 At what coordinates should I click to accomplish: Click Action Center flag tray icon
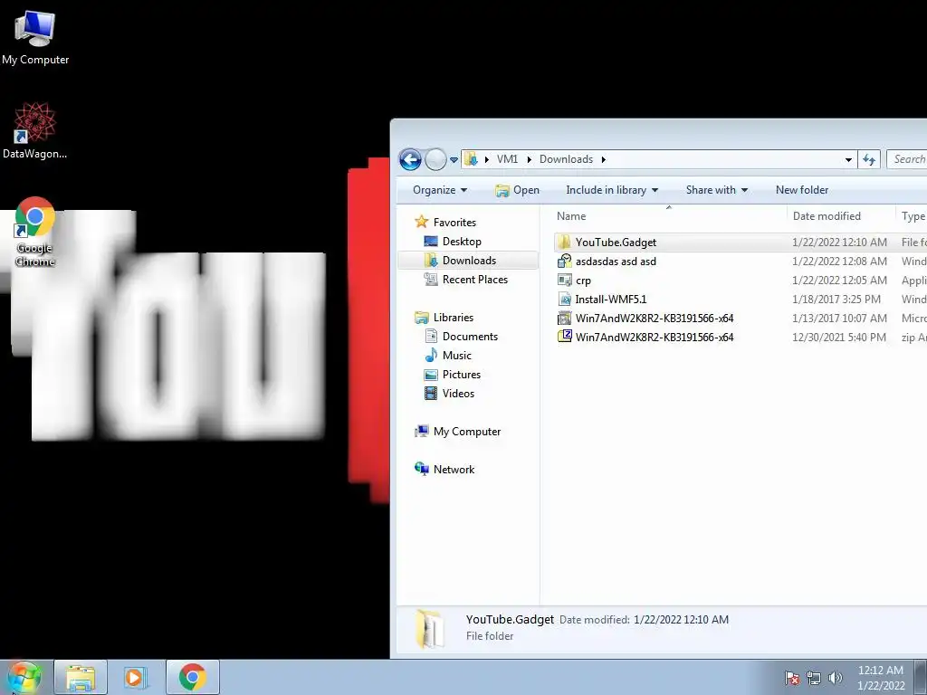pyautogui.click(x=792, y=678)
